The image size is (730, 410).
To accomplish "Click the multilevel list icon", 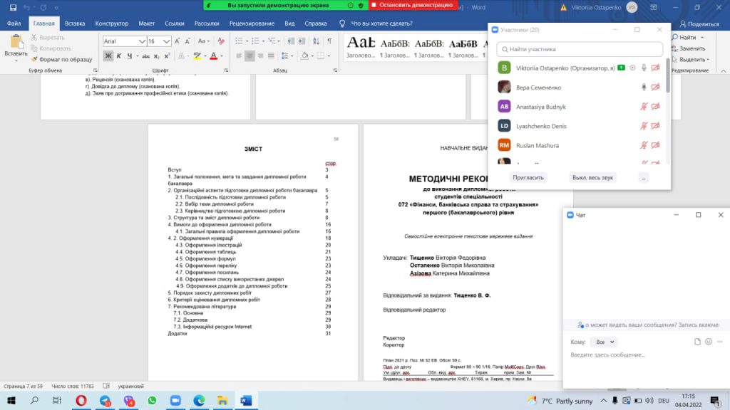I will tap(272, 41).
